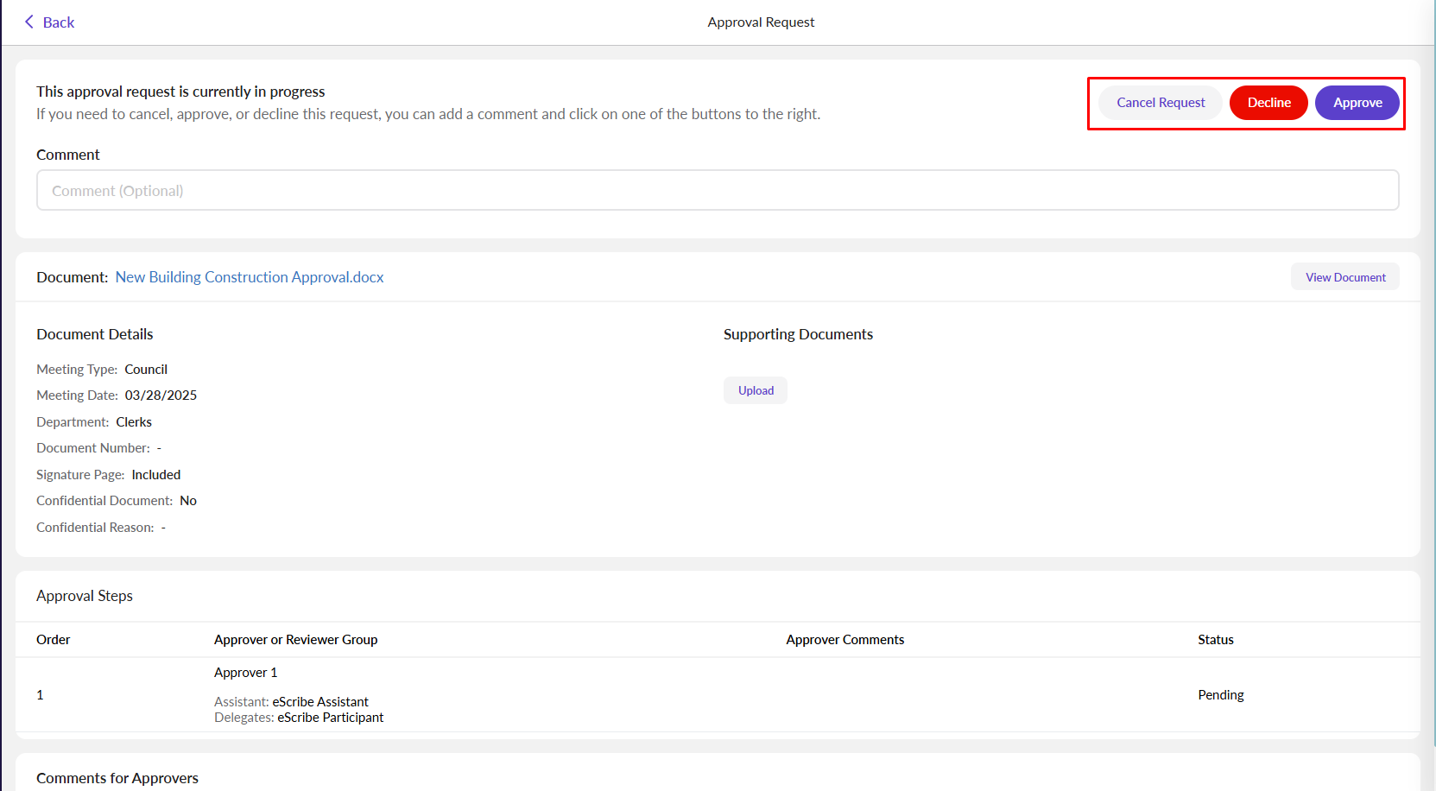Select the Pending status in step 1
Image resolution: width=1436 pixels, height=791 pixels.
point(1220,695)
